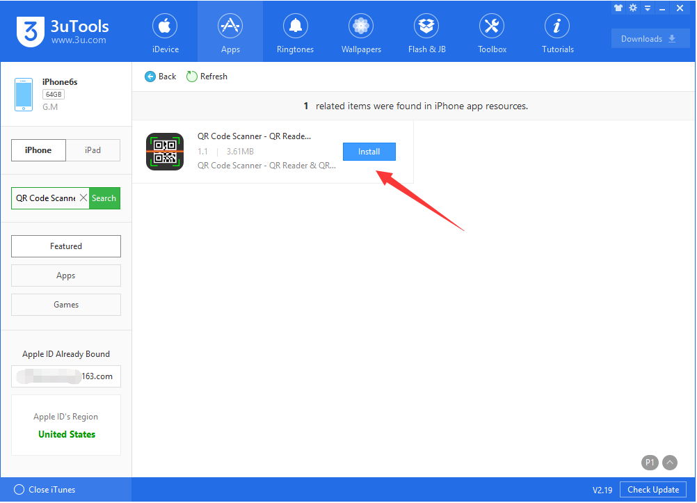Go back with the Back button

[161, 77]
